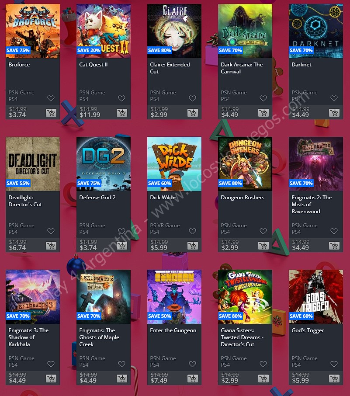The image size is (350, 396).
Task: Wishlist Dark Arcana: The Carnival with heart
Action: point(263,98)
